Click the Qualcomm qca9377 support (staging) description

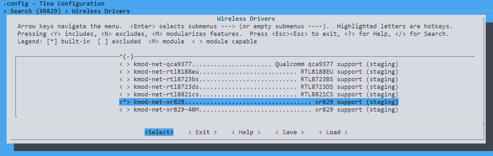click(x=337, y=64)
